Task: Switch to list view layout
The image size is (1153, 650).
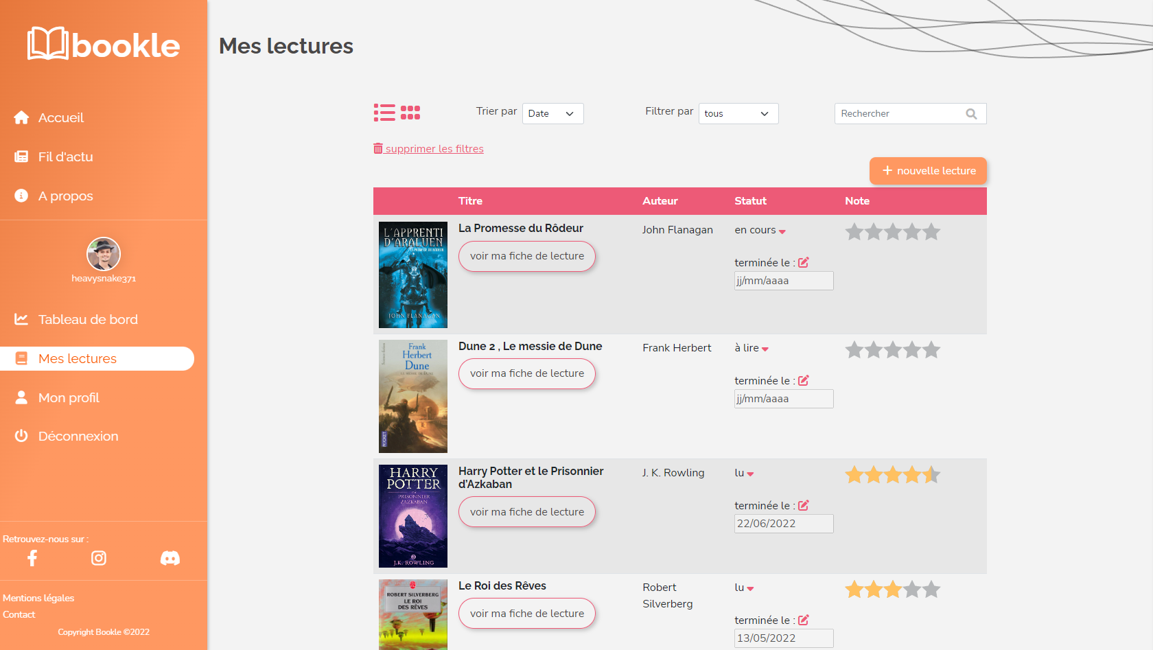Action: click(x=384, y=113)
